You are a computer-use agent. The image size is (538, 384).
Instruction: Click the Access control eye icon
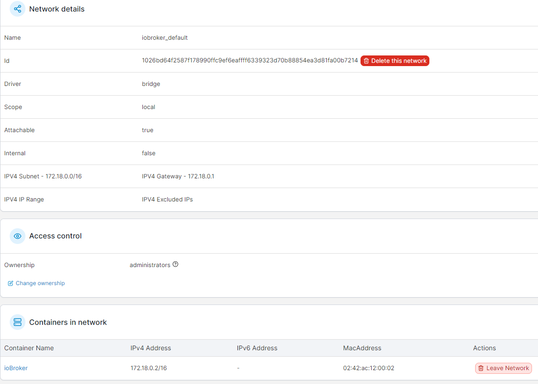(x=18, y=236)
